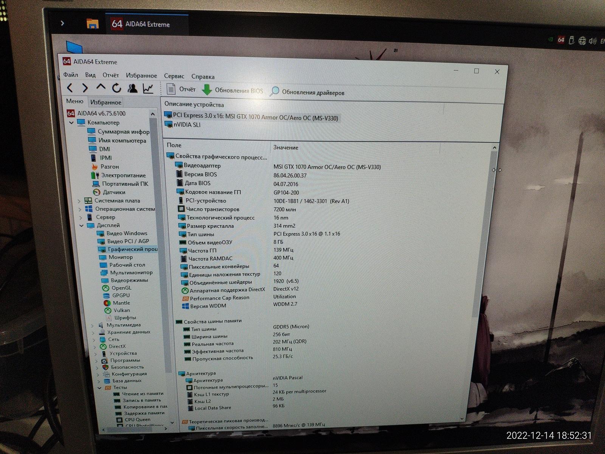Open the graph chart toolbar icon
Screen dimensions: 605x454
pyautogui.click(x=148, y=89)
